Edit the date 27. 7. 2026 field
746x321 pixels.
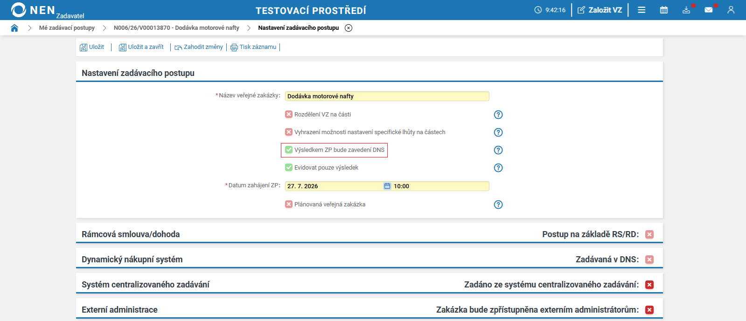point(334,186)
